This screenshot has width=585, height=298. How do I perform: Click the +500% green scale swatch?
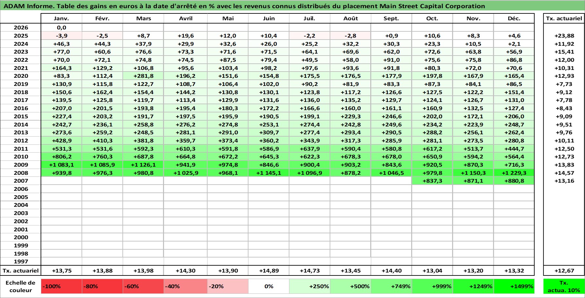pos(351,286)
